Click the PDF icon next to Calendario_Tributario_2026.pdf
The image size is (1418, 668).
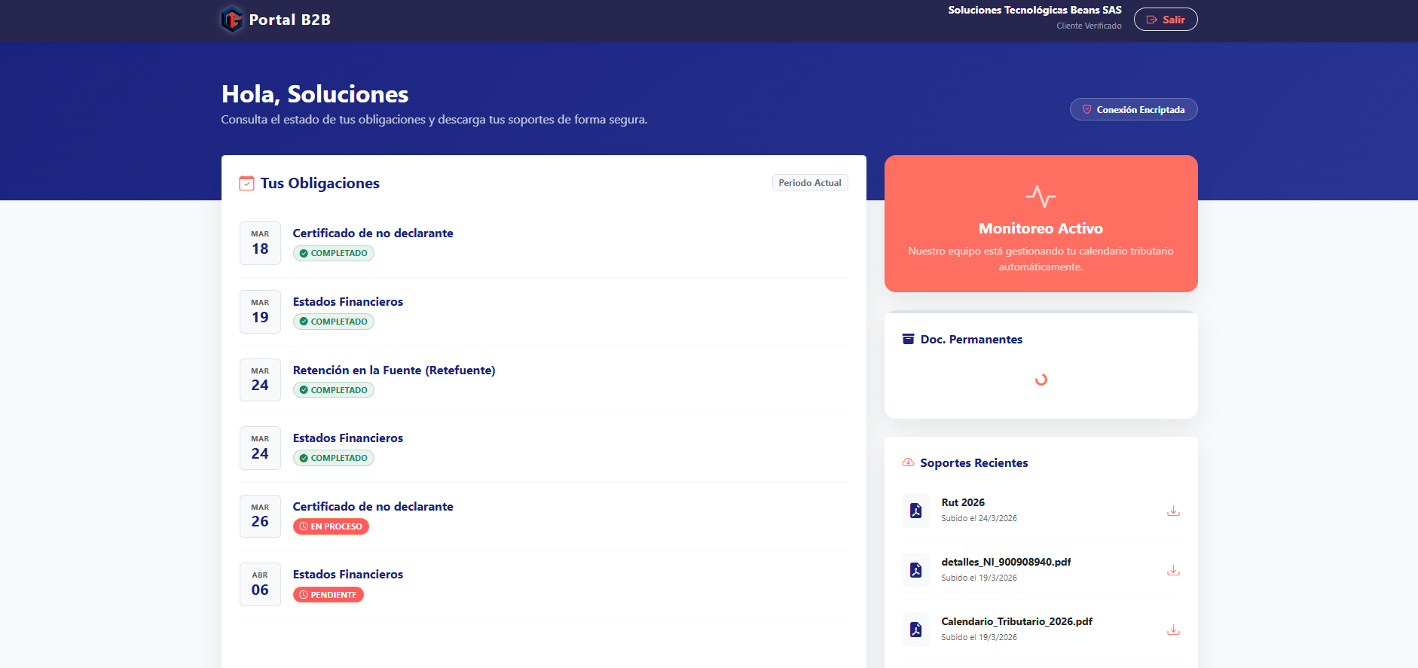pyautogui.click(x=915, y=630)
